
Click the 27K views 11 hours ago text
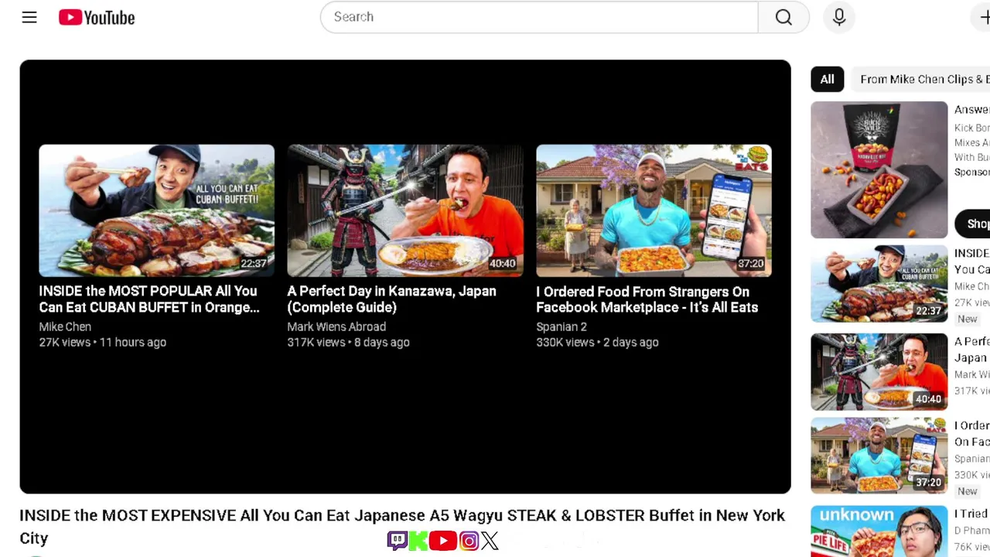tap(102, 342)
